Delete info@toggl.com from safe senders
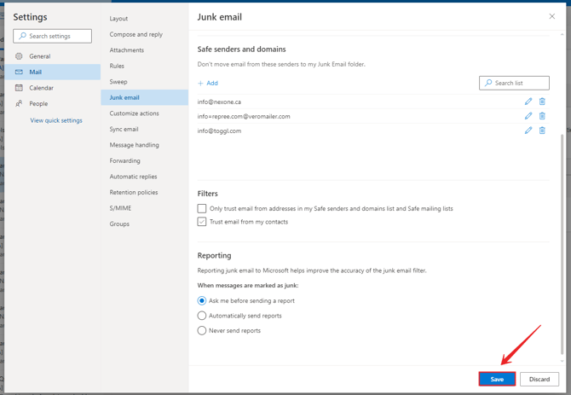571x395 pixels. tap(542, 131)
